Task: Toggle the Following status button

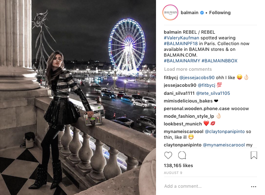Action: tap(220, 13)
